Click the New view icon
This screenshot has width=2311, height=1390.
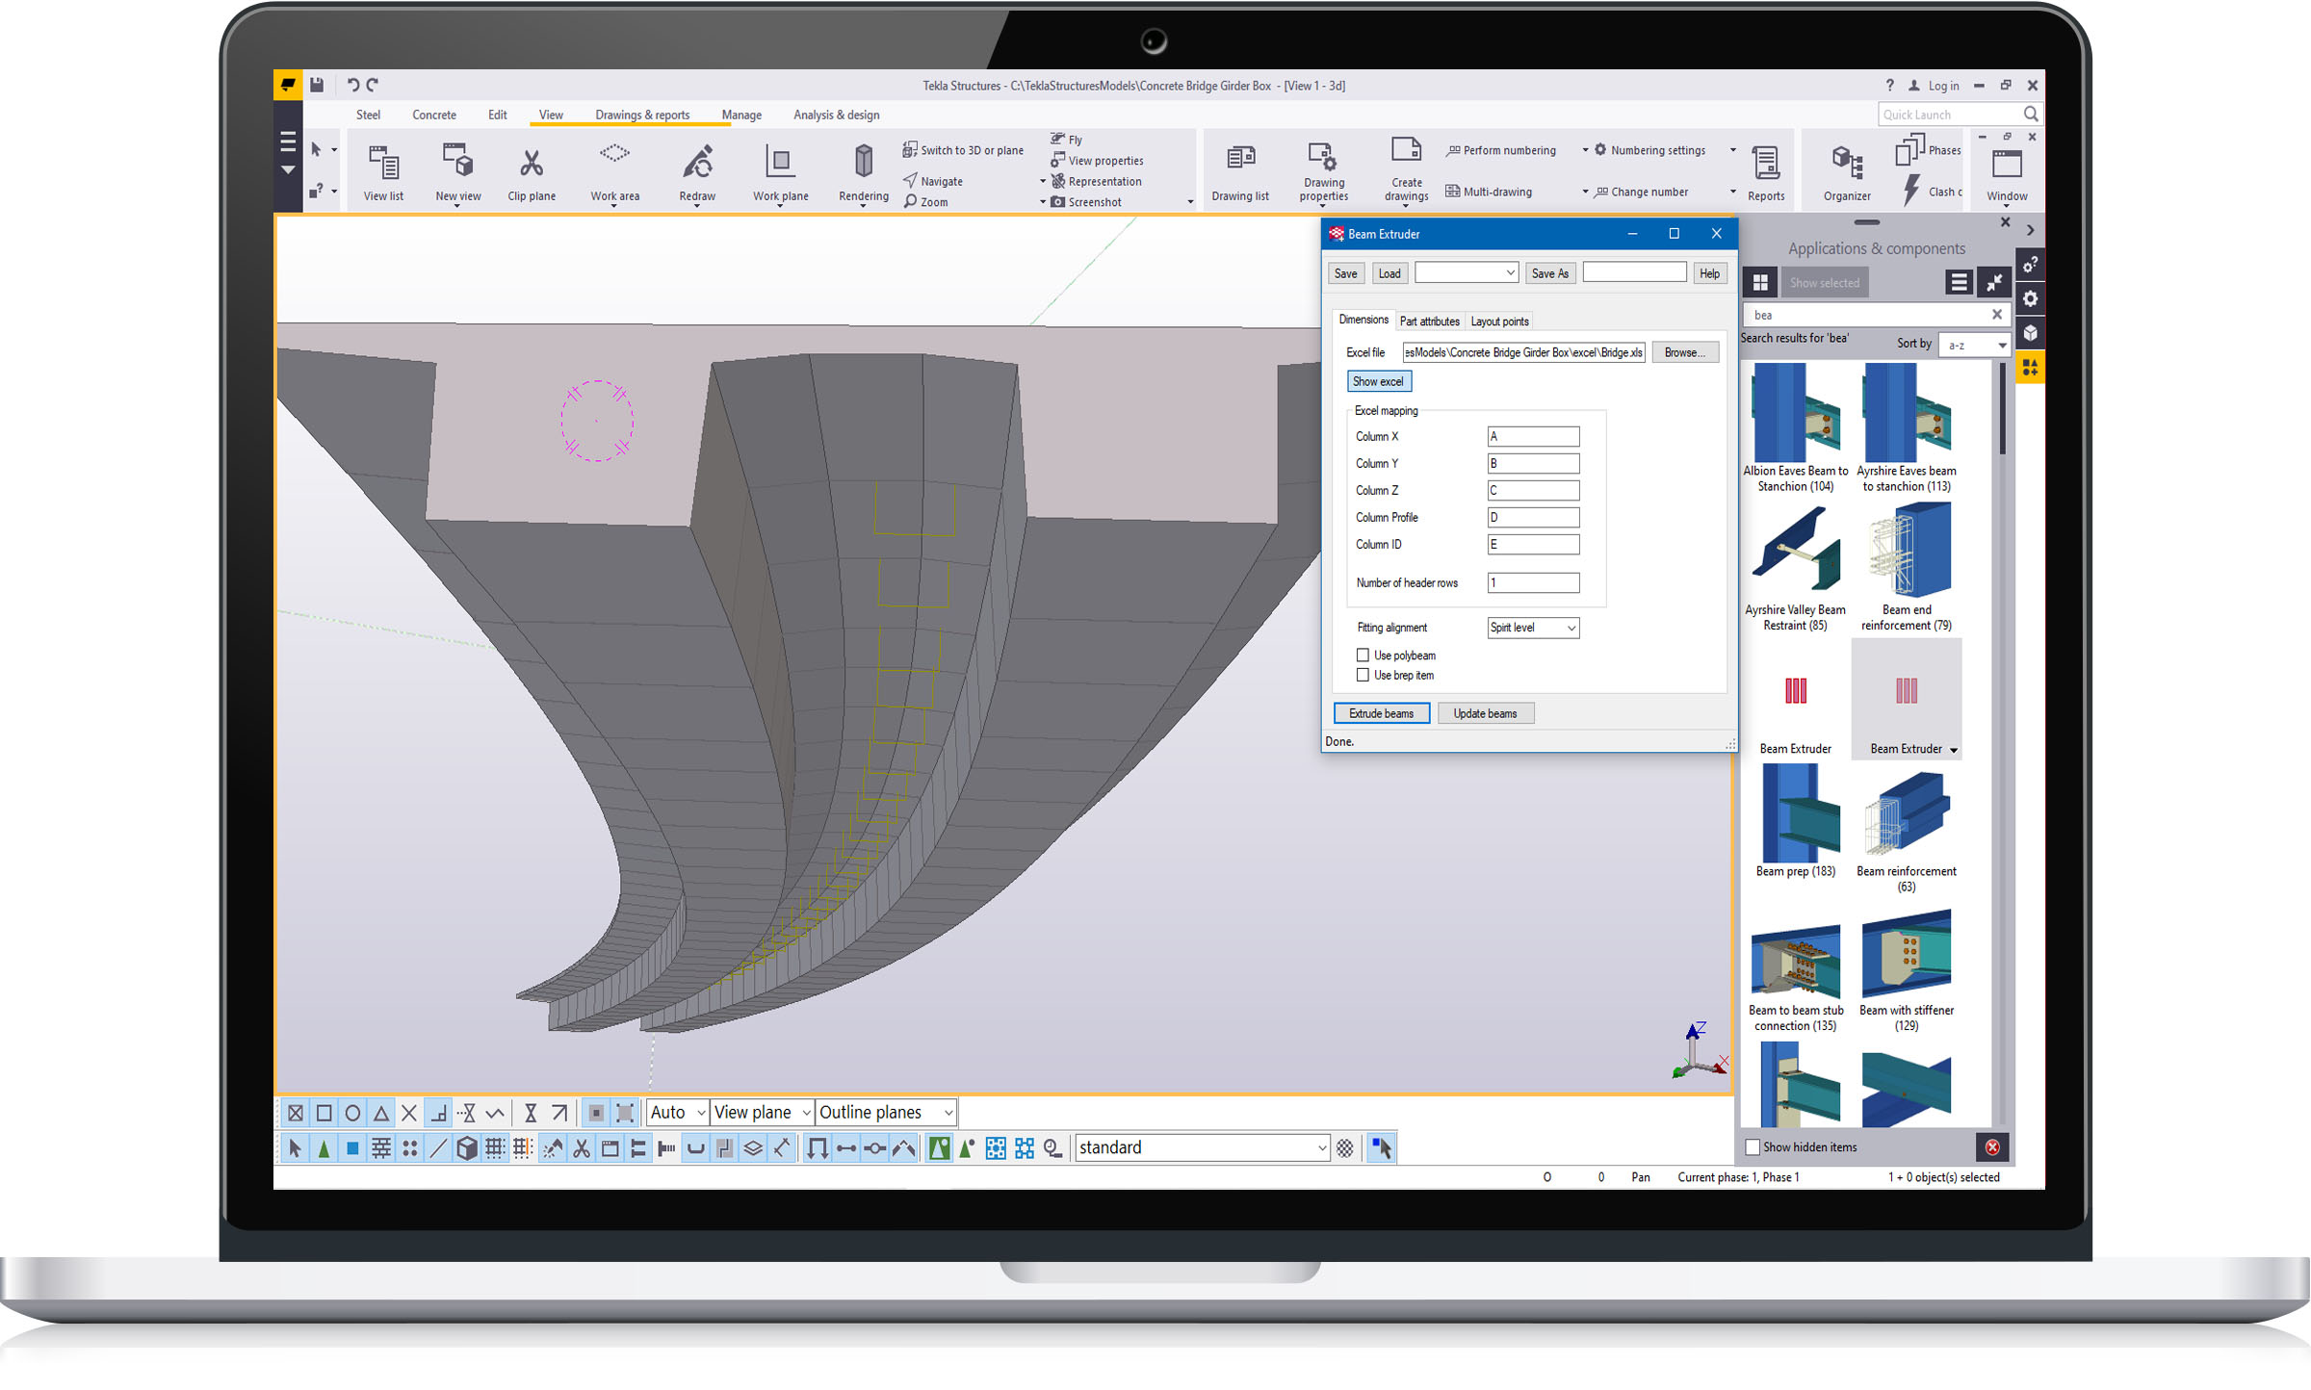[x=457, y=161]
